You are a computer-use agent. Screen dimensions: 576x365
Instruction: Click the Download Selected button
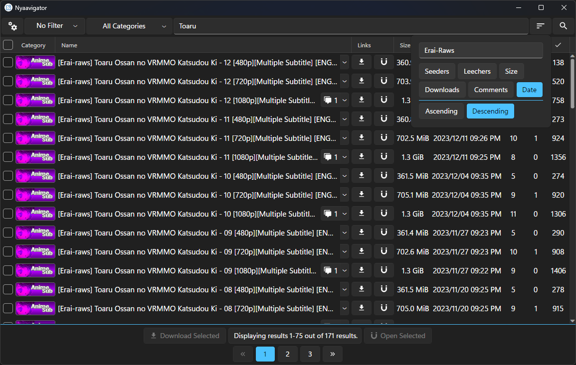185,336
